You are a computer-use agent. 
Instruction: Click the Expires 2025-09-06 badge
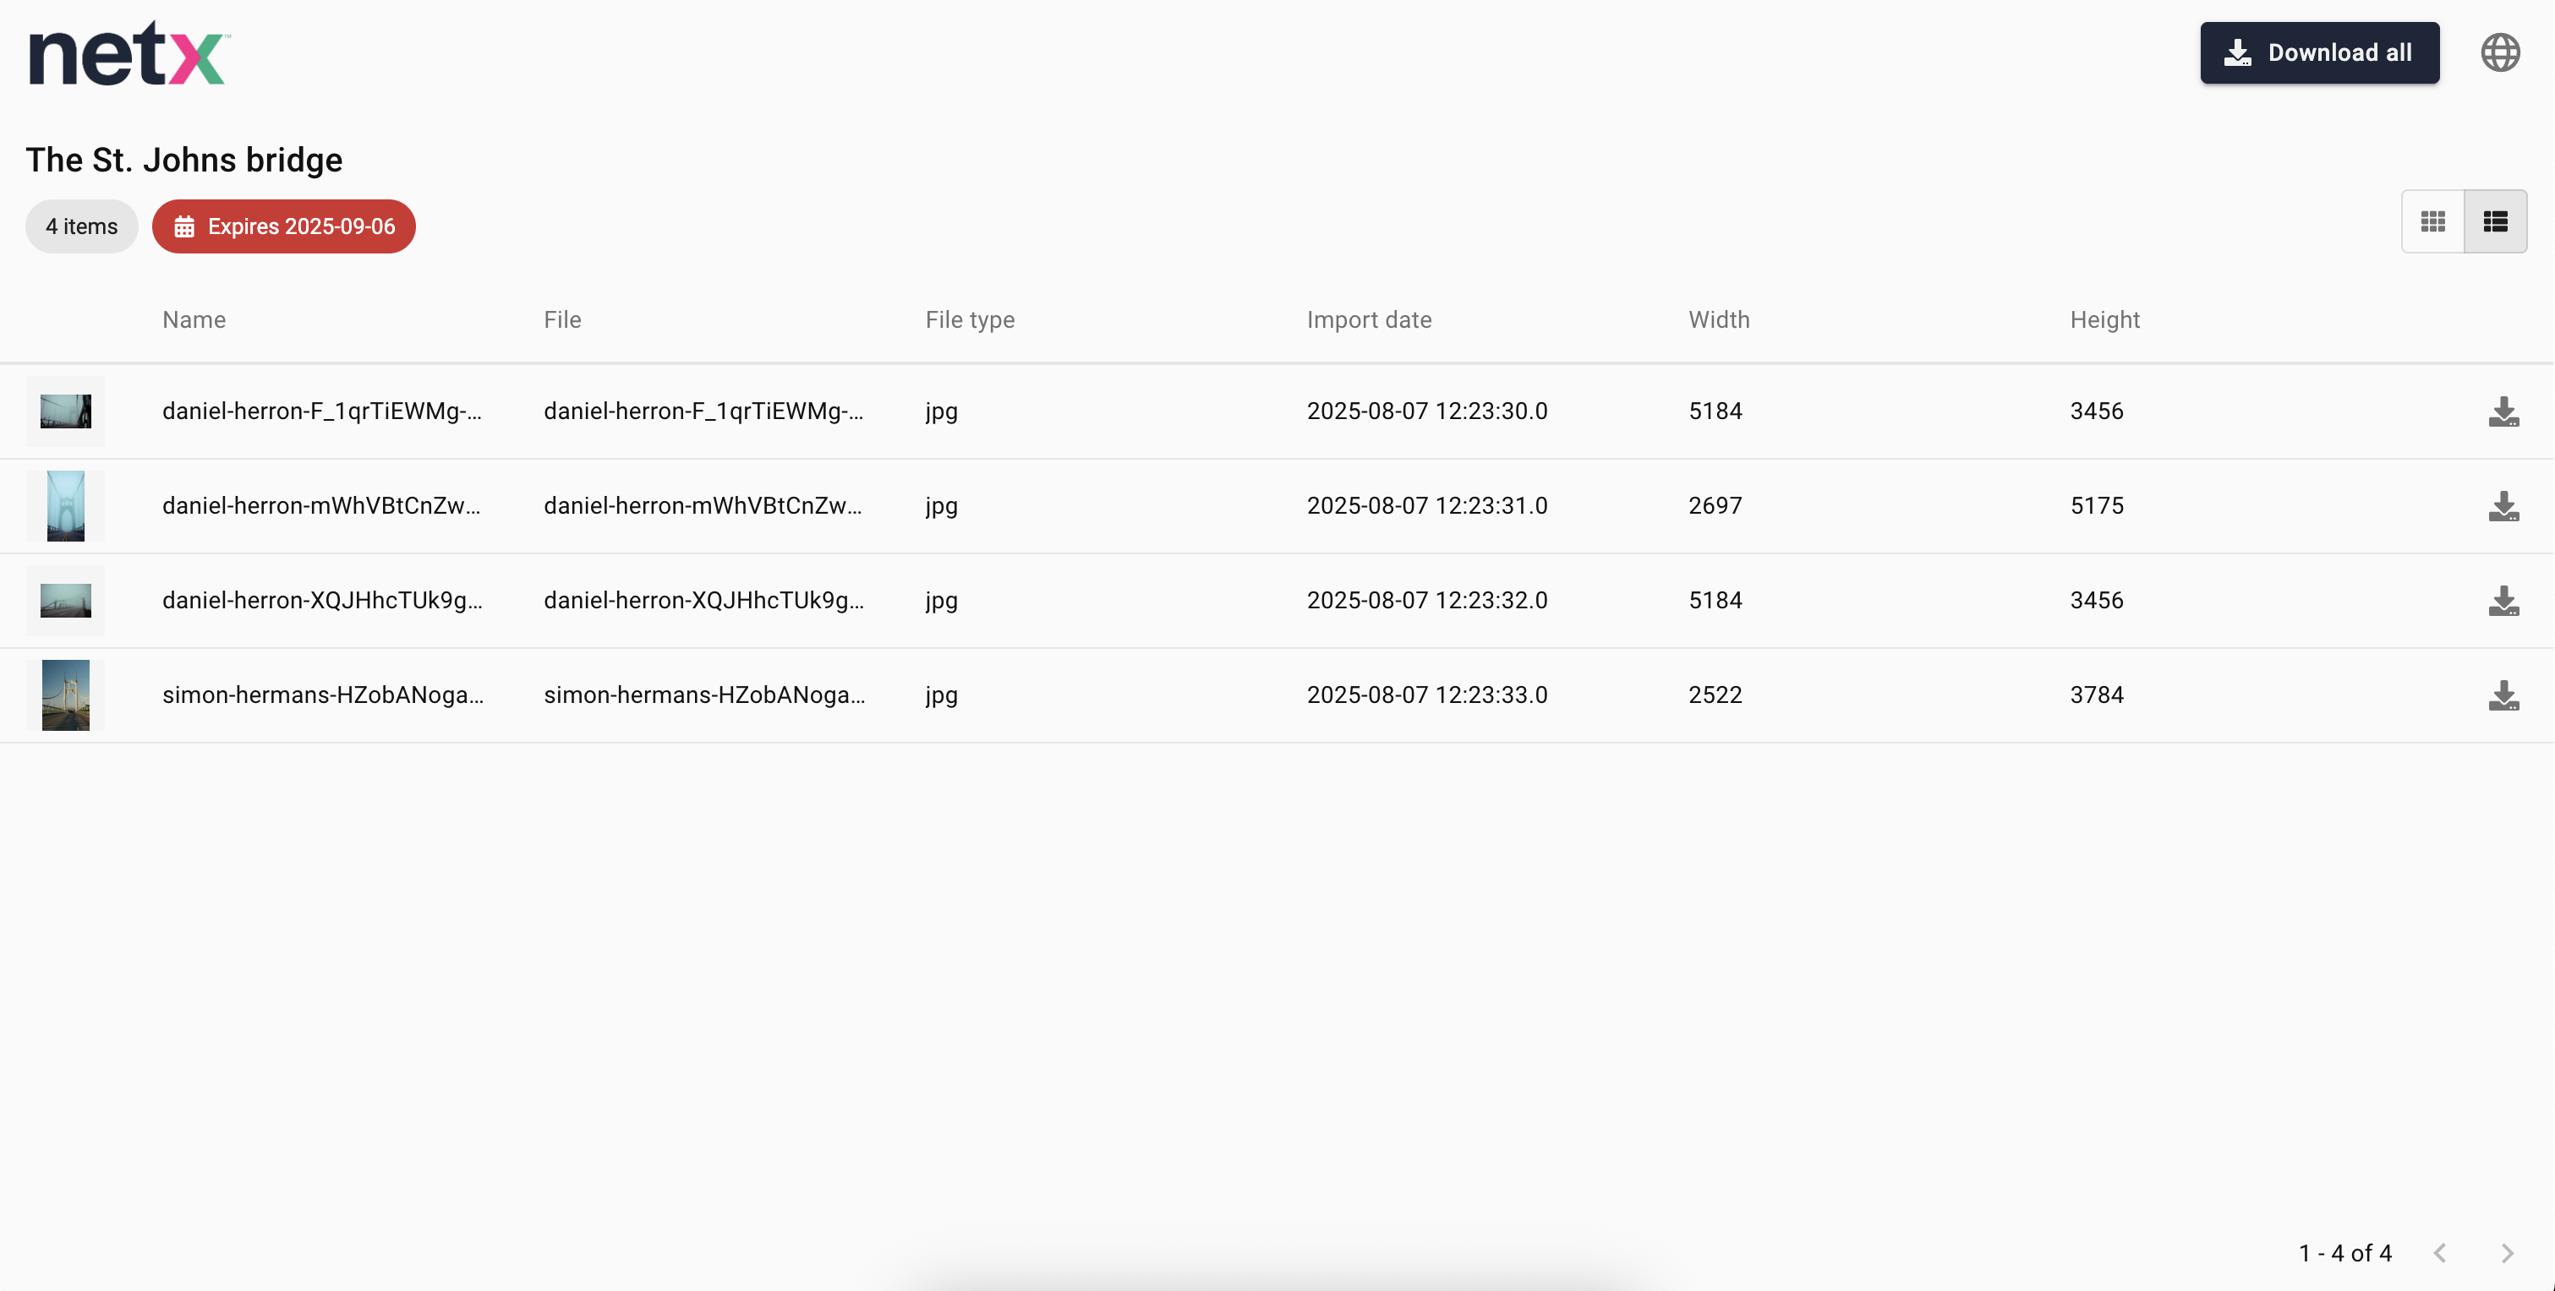(x=284, y=227)
